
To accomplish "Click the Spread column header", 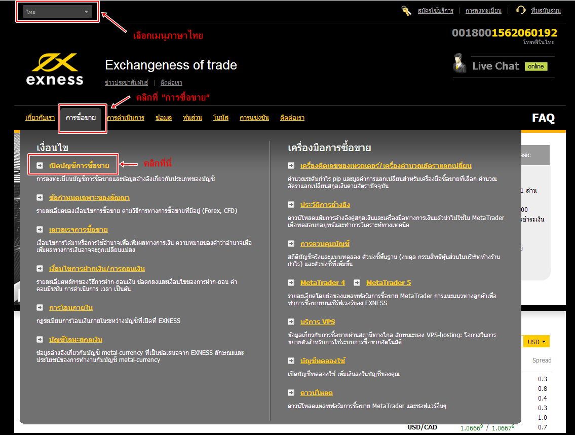I will 542,360.
